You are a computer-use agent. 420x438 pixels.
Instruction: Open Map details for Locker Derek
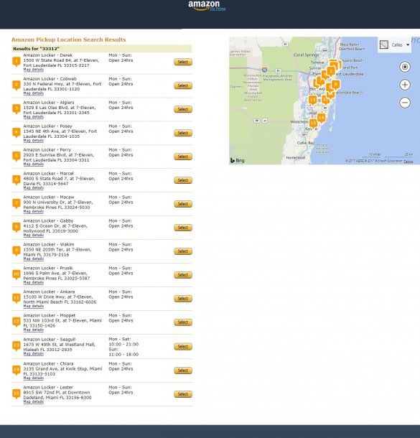point(34,70)
